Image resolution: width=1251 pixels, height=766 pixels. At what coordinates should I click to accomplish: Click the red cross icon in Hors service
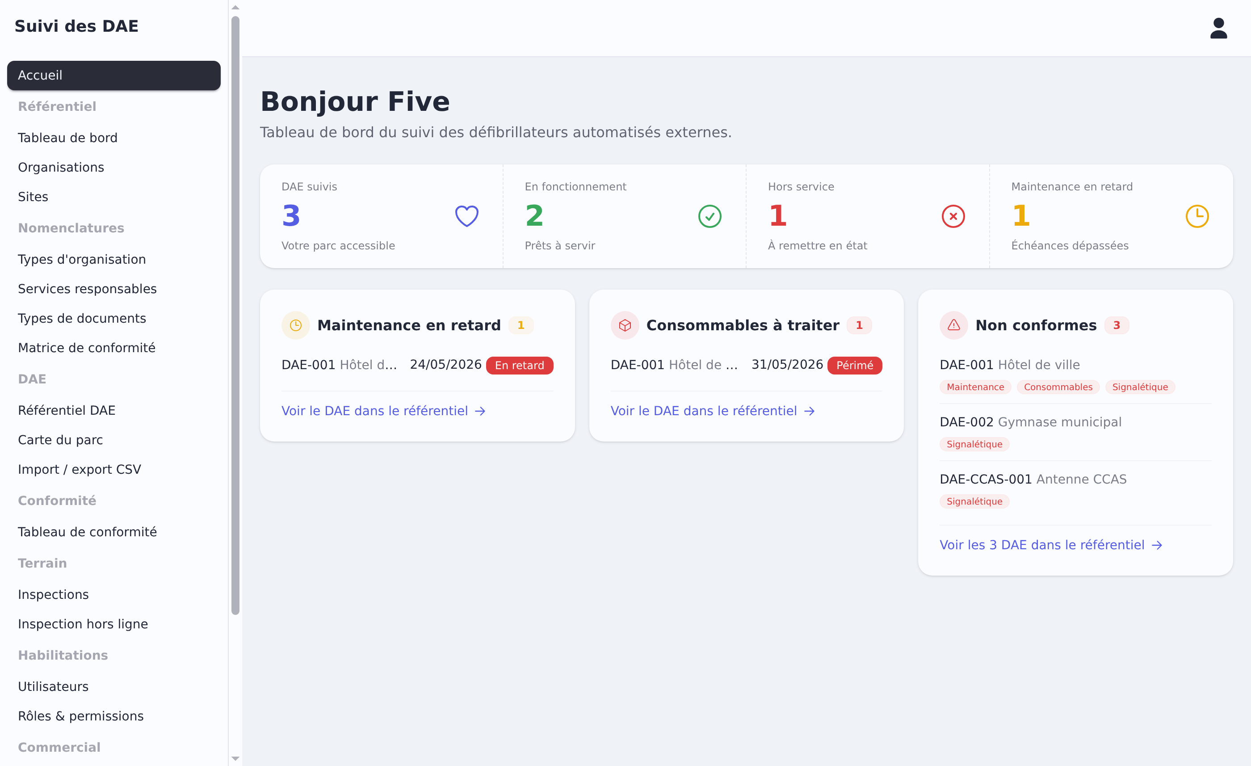tap(953, 216)
